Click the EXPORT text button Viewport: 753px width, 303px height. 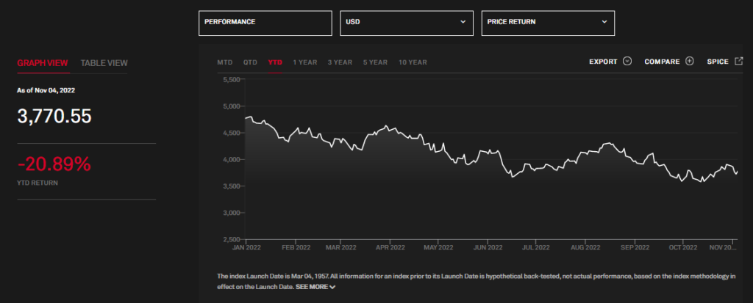[603, 62]
